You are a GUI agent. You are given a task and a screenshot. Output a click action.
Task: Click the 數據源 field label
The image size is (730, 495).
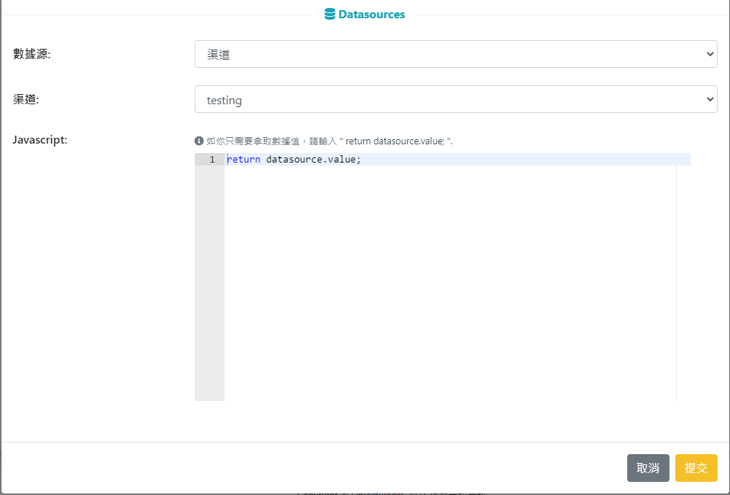click(x=32, y=54)
